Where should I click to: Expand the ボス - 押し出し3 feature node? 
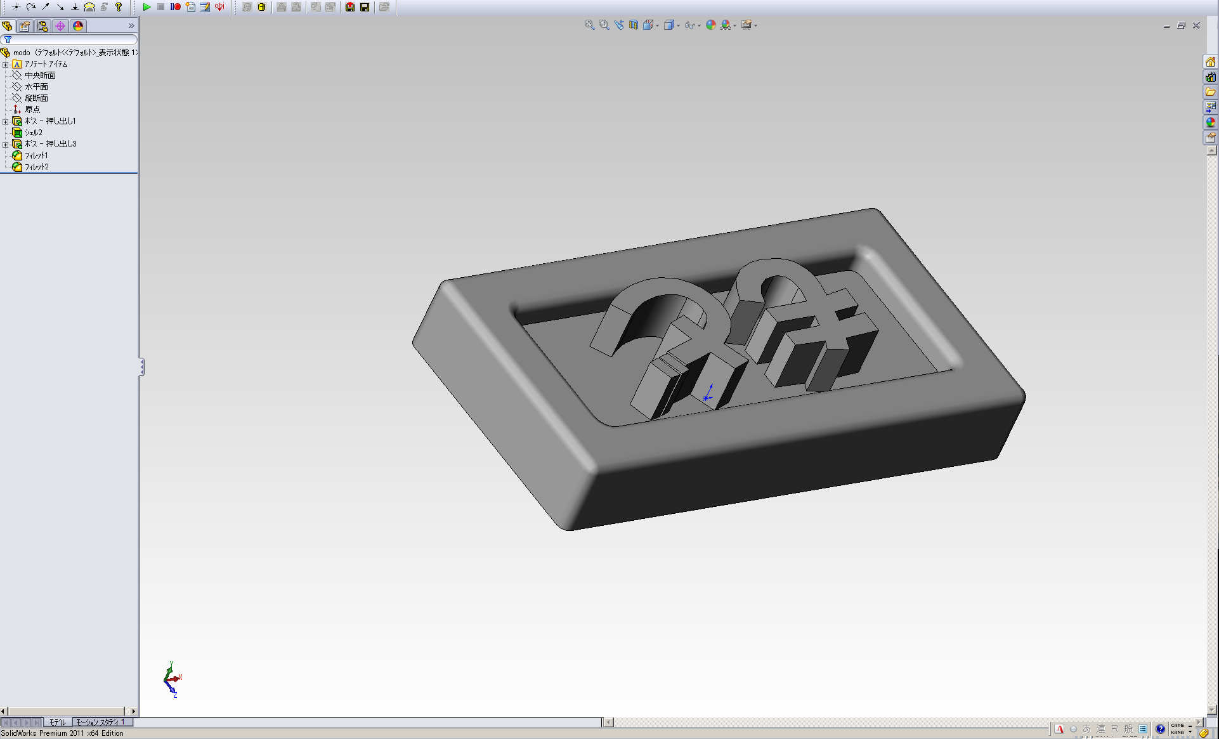pos(5,144)
